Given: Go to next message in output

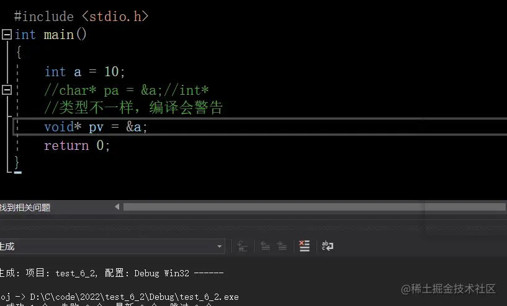Looking at the screenshot, I should point(282,247).
